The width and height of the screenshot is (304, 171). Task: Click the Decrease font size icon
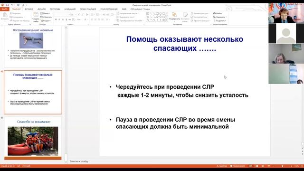(82, 15)
